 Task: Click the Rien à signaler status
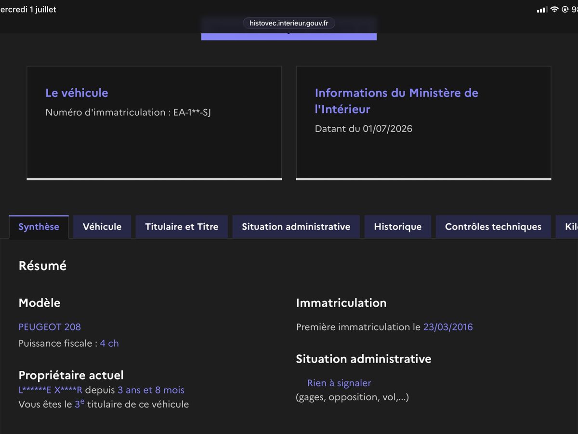coord(339,383)
